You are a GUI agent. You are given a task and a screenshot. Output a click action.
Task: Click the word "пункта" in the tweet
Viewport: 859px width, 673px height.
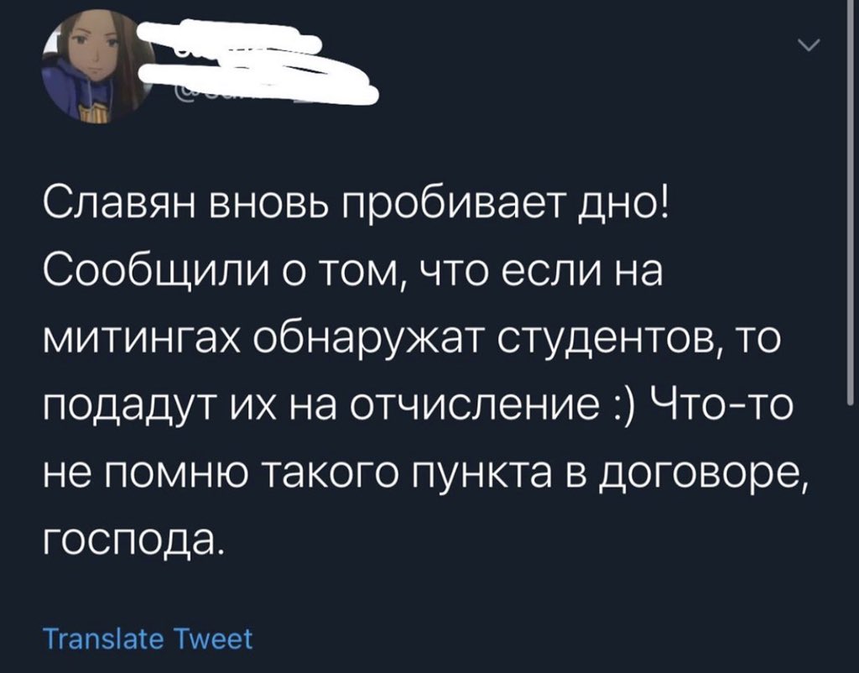(520, 478)
